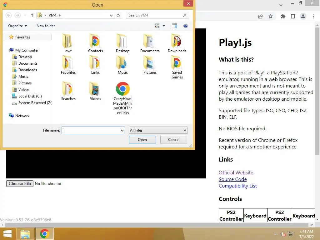The image size is (320, 240).
Task: Open the Official Website link
Action: (236, 172)
